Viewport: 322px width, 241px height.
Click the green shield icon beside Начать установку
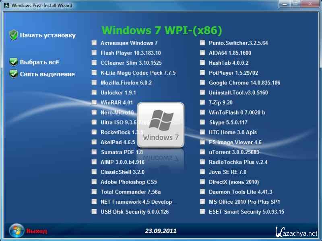14,35
